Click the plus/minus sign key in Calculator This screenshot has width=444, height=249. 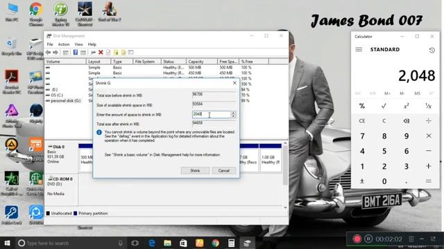coord(362,181)
